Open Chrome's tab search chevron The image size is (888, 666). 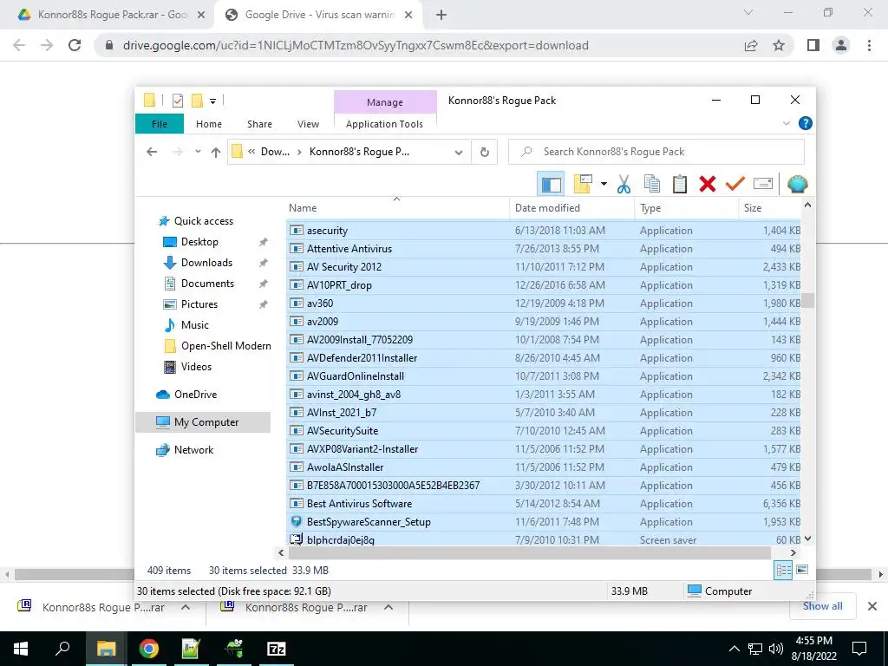[x=748, y=12]
